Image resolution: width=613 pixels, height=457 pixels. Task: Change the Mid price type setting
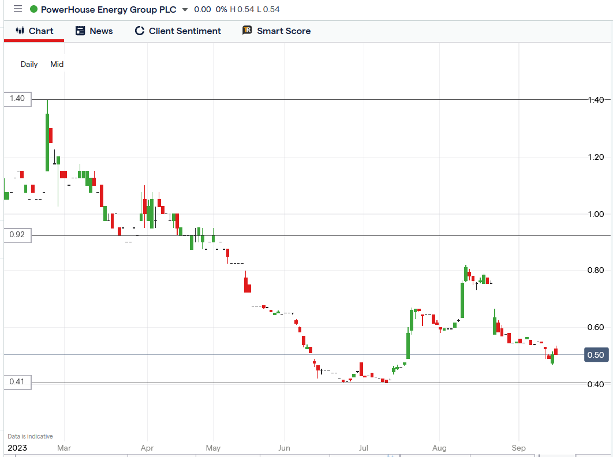[57, 64]
